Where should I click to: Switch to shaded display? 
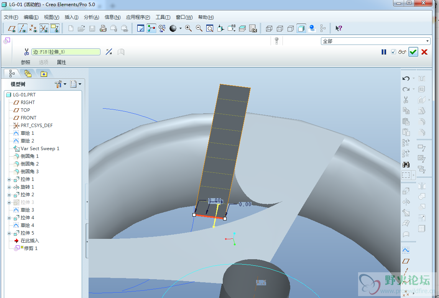[301, 28]
